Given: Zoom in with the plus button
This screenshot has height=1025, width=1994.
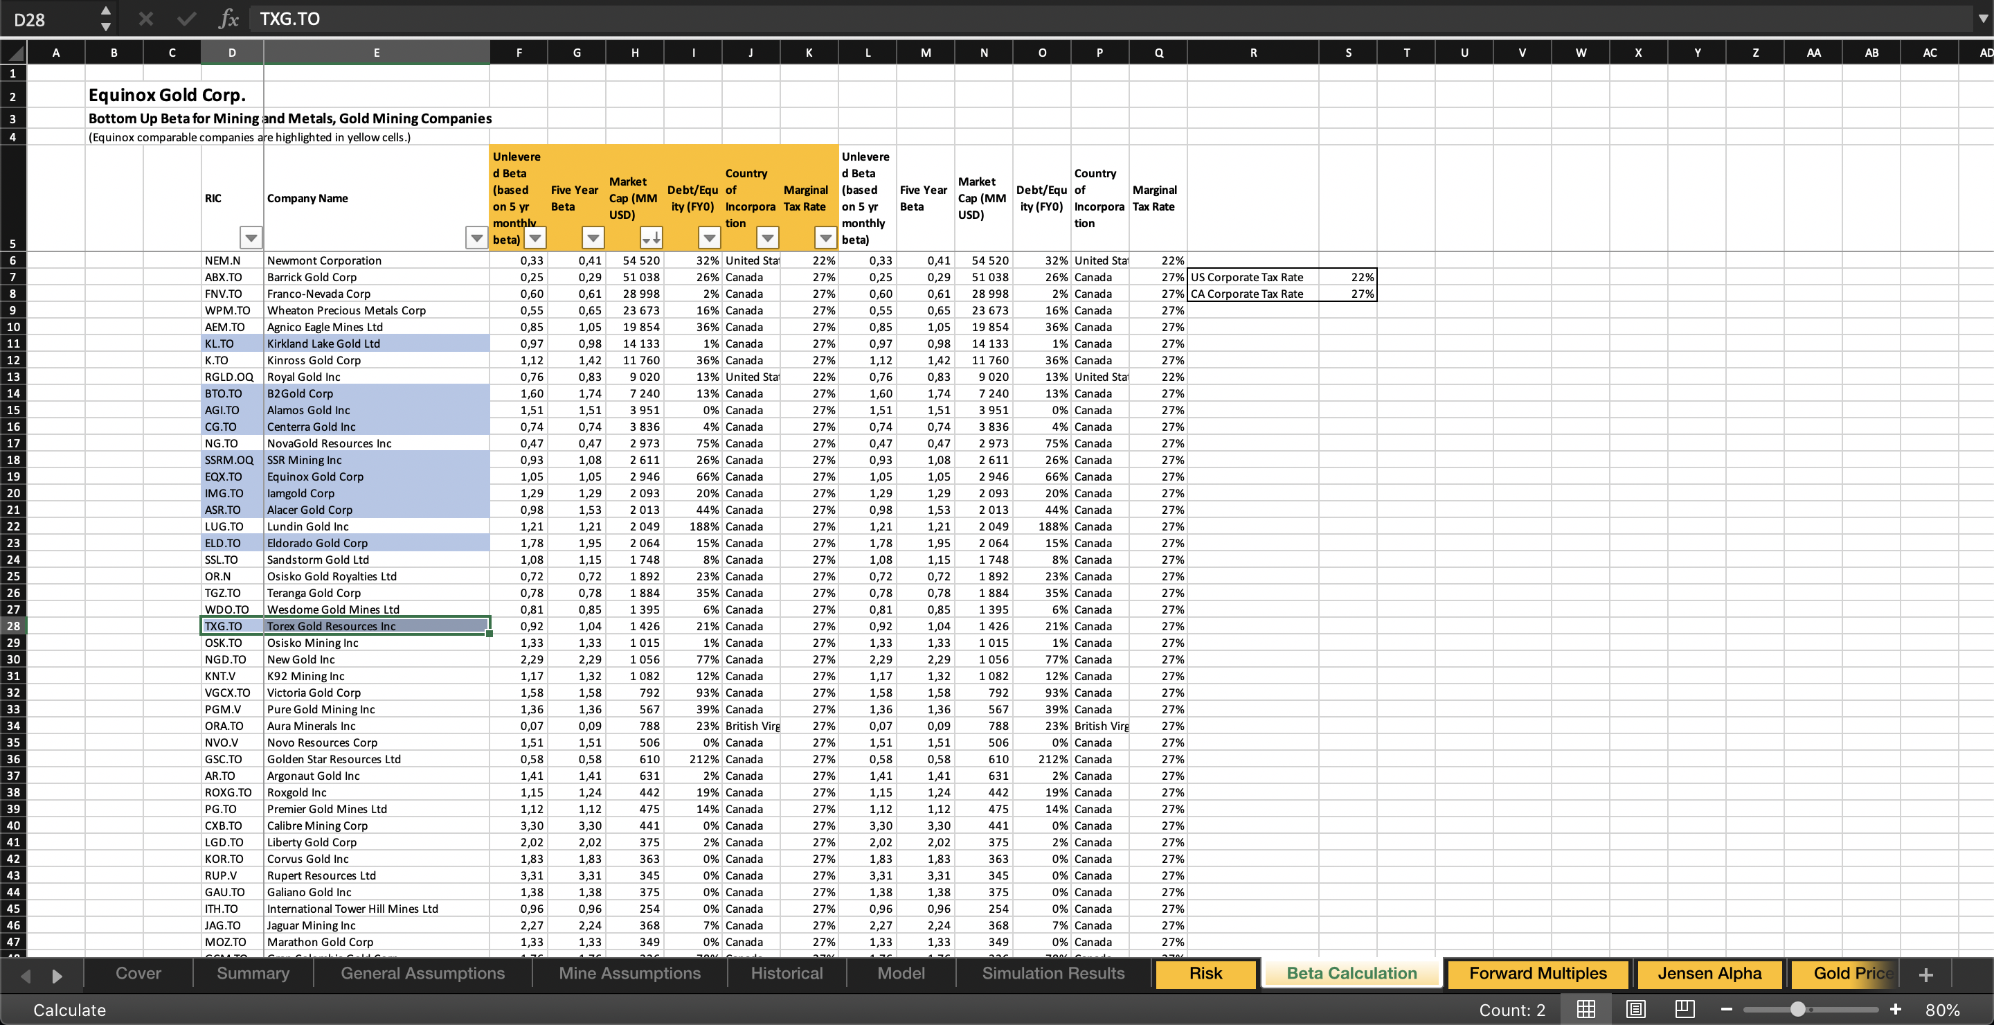Looking at the screenshot, I should (x=1895, y=1009).
